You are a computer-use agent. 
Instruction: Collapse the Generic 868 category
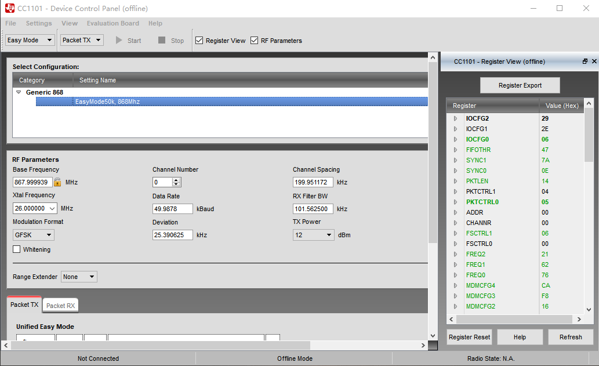coord(19,92)
